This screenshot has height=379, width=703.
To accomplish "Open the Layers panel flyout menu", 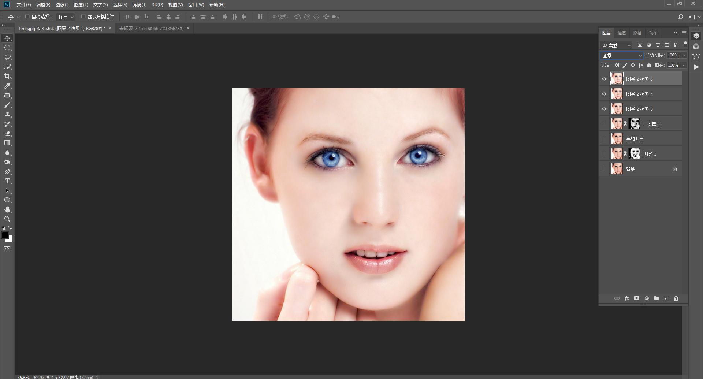I will pos(684,33).
